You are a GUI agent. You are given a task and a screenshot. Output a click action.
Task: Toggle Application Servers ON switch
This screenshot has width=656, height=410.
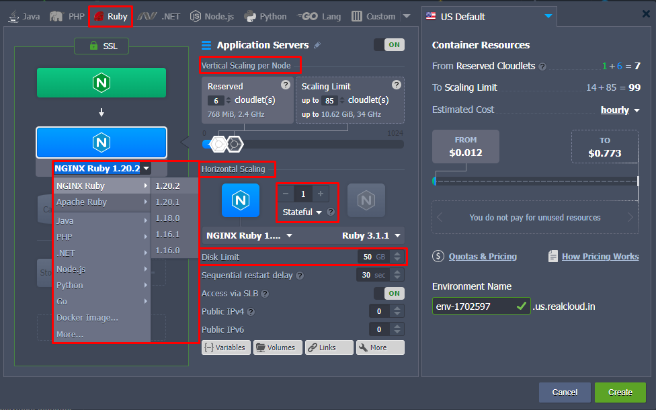(x=388, y=45)
